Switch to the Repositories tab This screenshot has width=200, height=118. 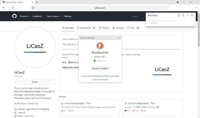[x=85, y=28]
